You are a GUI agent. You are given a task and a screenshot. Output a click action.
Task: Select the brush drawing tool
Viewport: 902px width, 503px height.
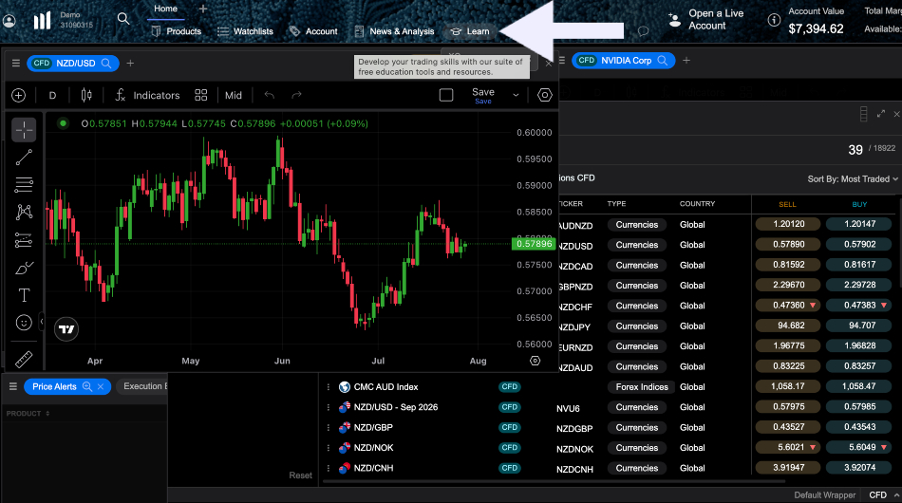(24, 268)
